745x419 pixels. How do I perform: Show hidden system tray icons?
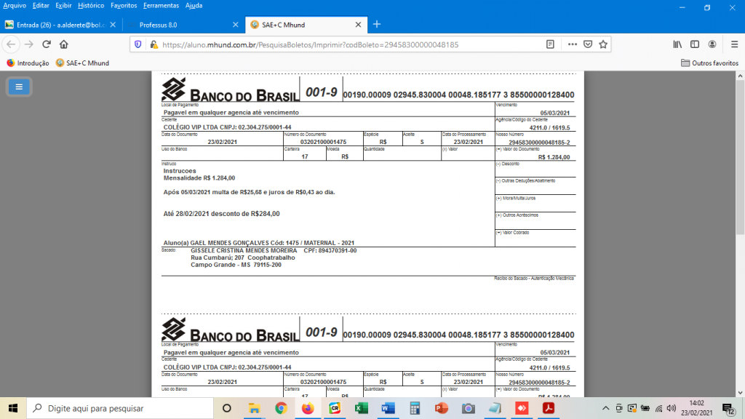pyautogui.click(x=605, y=408)
